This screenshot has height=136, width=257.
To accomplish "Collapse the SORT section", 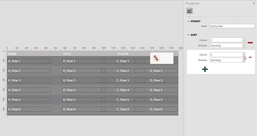I will tap(188, 35).
